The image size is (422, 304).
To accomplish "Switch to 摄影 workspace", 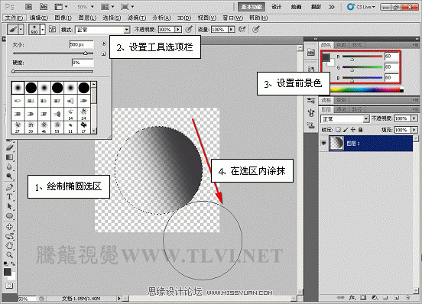I will (316, 7).
